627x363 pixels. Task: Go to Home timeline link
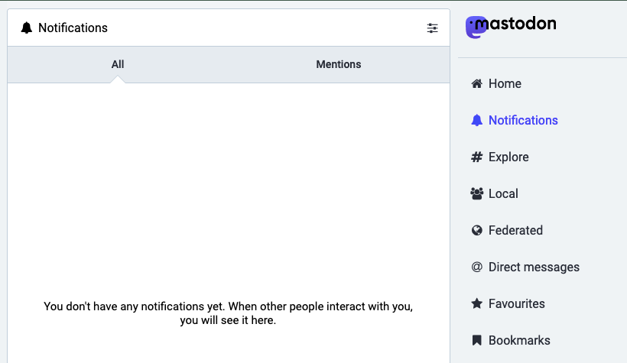click(x=505, y=84)
